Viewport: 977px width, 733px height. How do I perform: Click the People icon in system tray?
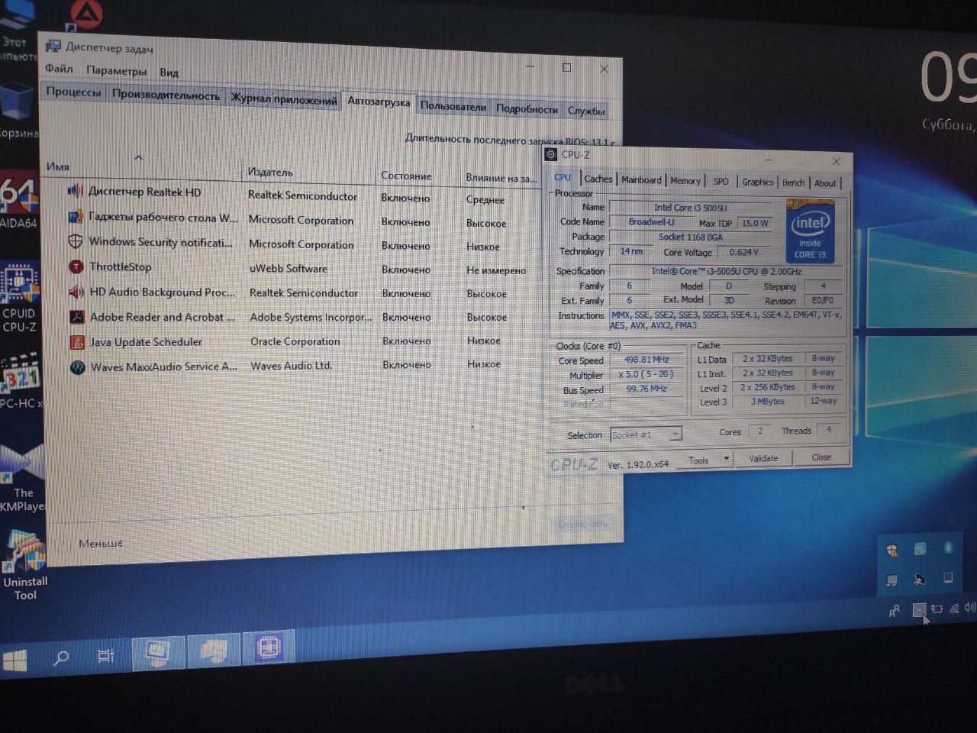[x=894, y=611]
